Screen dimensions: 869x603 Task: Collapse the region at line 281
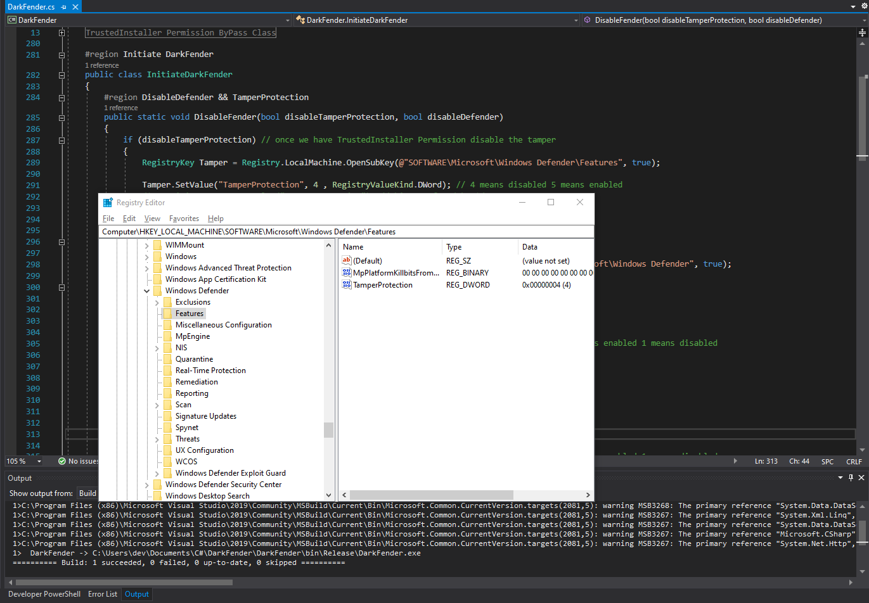pos(61,55)
